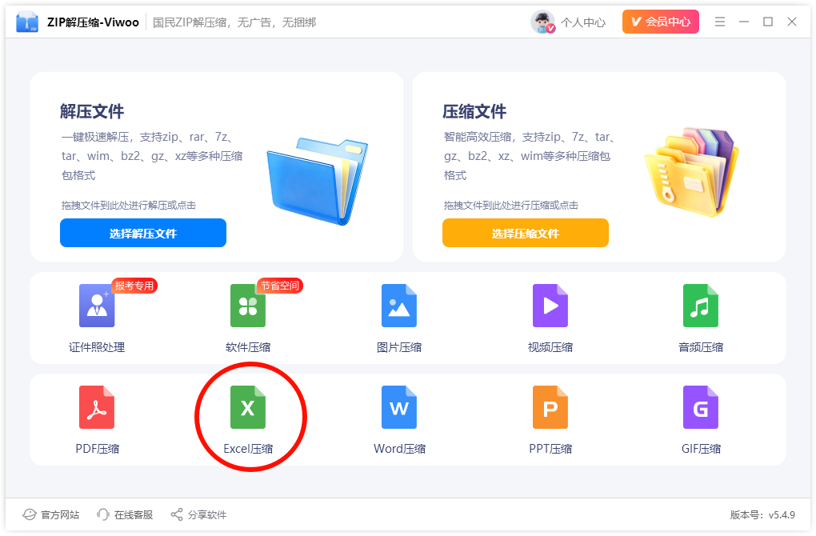Screen dimensions: 816x536
Task: Click the 视频压缩 label
Action: click(x=550, y=347)
